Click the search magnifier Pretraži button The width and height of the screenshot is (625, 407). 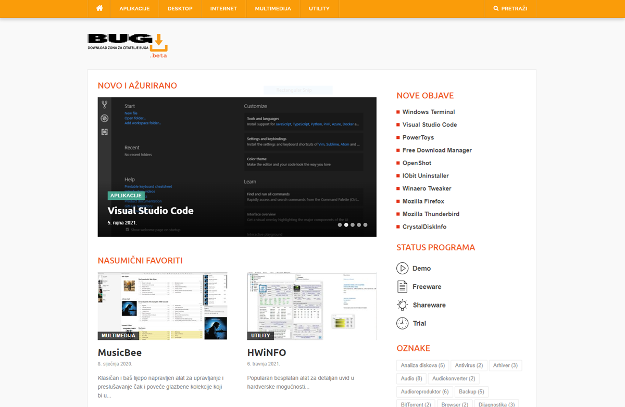(x=510, y=9)
